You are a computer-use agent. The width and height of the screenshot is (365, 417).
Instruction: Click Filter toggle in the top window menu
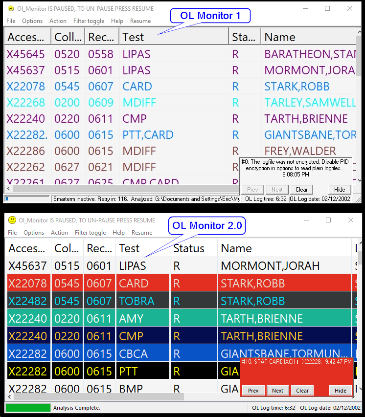point(89,21)
